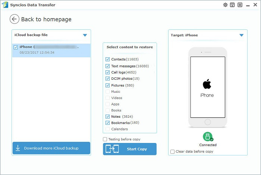The height and width of the screenshot is (175, 261).
Task: Click the Start Copy button
Action: pyautogui.click(x=130, y=149)
